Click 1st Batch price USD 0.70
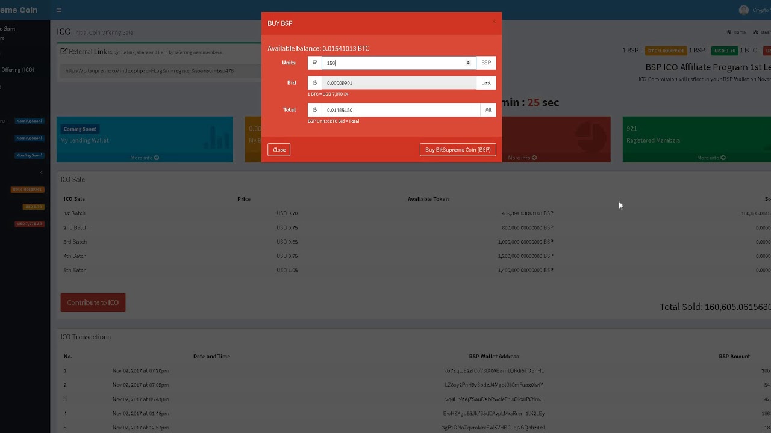This screenshot has width=771, height=433. pyautogui.click(x=287, y=213)
